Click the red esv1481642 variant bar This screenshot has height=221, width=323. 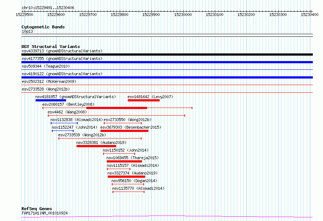[144, 100]
